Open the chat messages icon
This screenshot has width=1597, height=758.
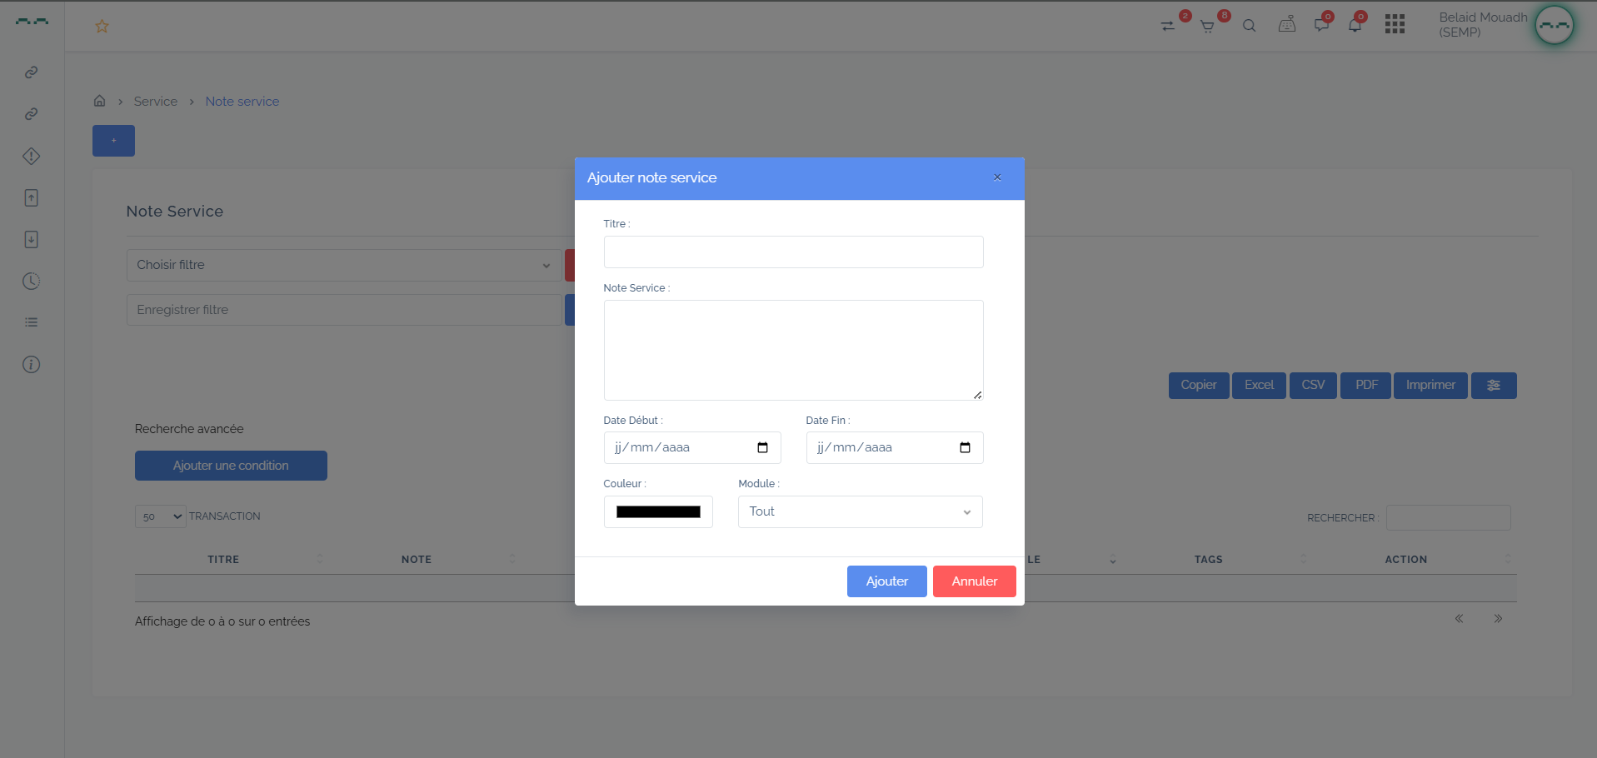pyautogui.click(x=1321, y=26)
